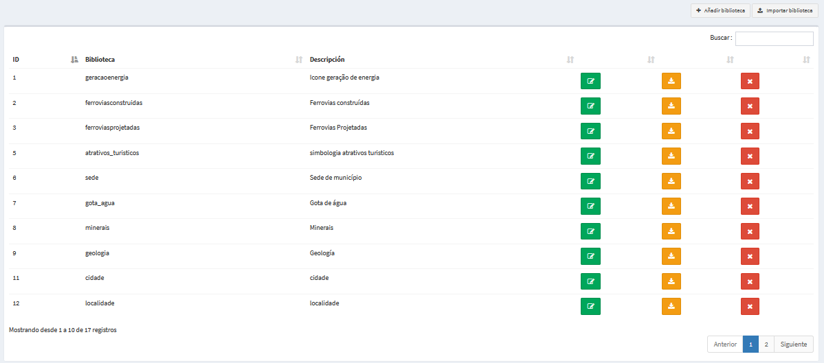Download the sede library

coord(671,181)
